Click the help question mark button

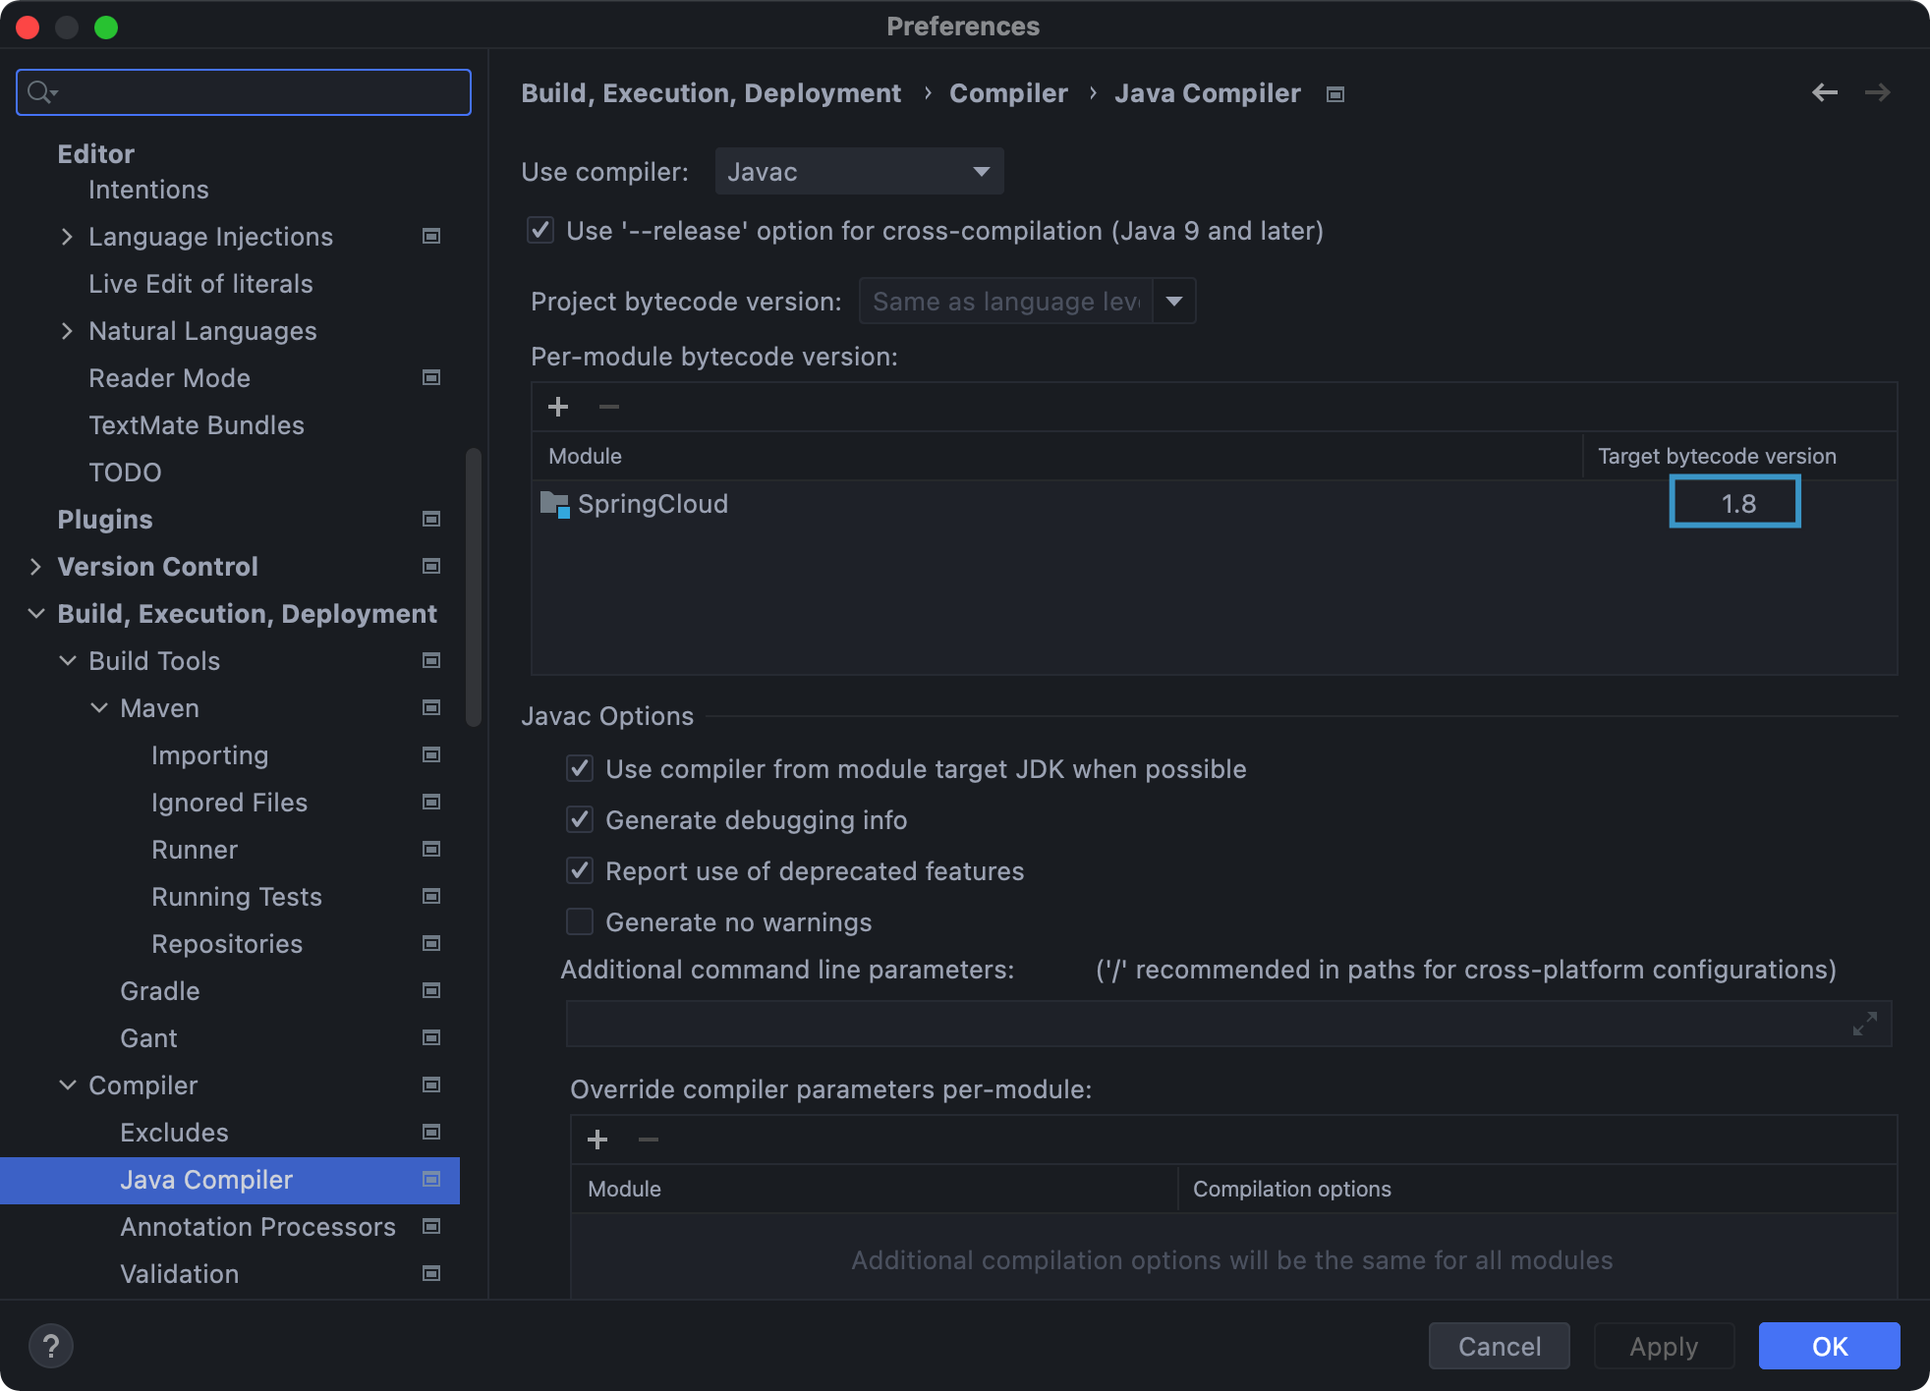coord(51,1346)
